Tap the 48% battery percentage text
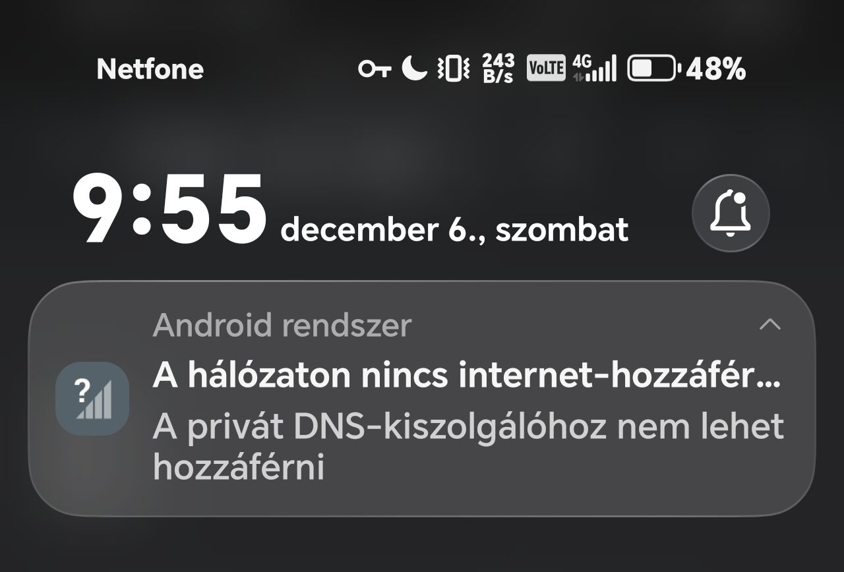 point(716,69)
